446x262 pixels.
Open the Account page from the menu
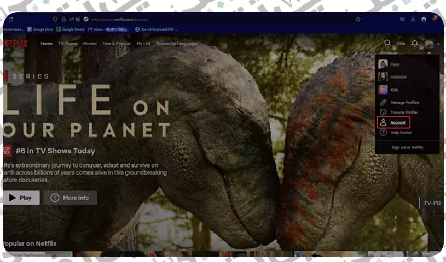[398, 123]
